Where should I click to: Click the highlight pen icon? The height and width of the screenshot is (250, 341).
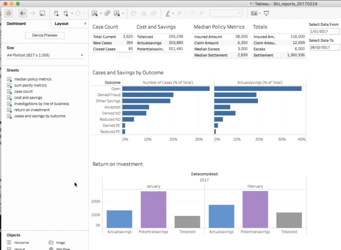click(x=168, y=13)
